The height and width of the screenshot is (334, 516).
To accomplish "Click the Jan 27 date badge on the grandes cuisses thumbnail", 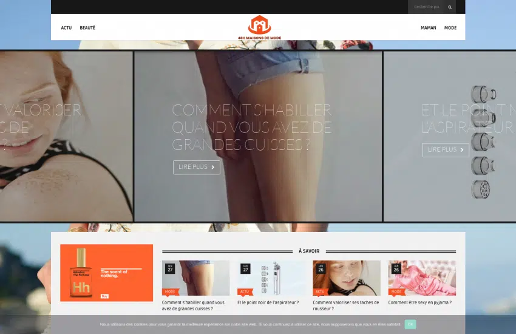I will point(170,268).
